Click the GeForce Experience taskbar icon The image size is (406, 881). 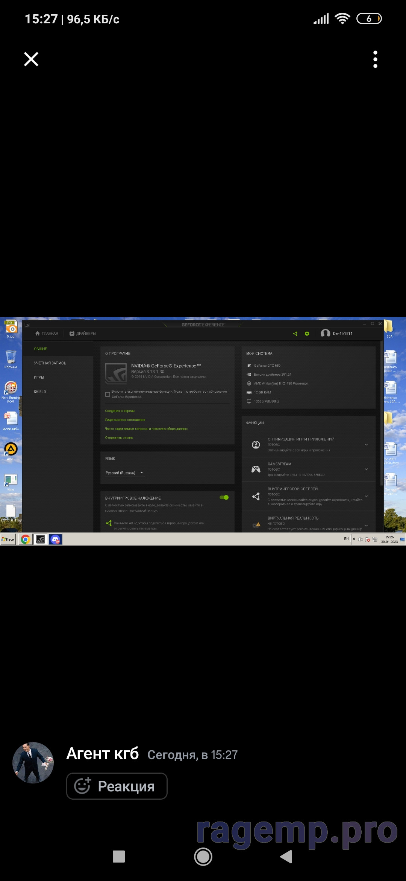40,540
